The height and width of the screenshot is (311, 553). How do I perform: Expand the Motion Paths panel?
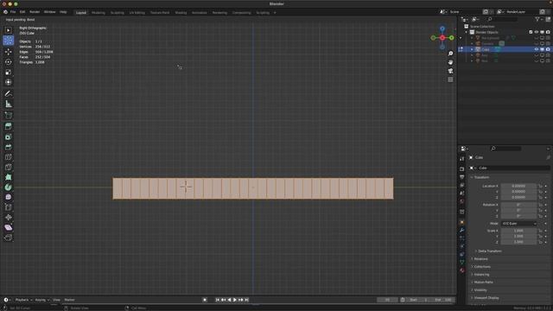(483, 282)
